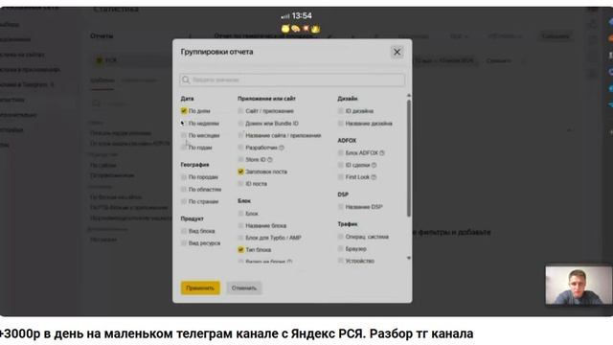This screenshot has height=345, width=613.
Task: Enable grouping По месяцам
Action: [x=184, y=135]
